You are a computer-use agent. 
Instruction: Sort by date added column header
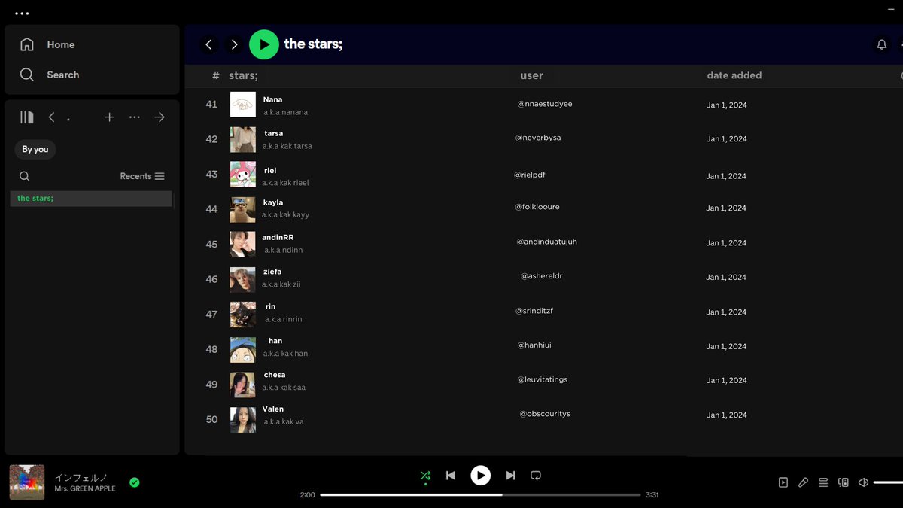pos(734,75)
